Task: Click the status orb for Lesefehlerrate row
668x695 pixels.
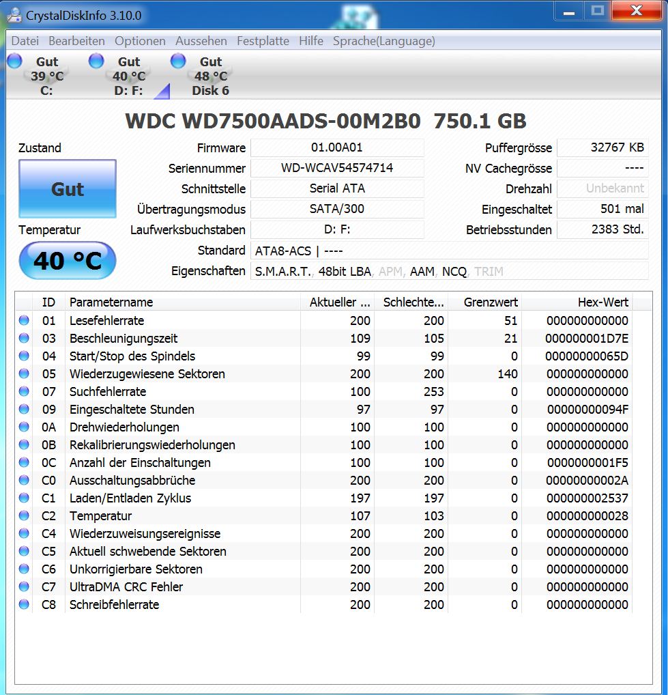Action: [x=24, y=320]
